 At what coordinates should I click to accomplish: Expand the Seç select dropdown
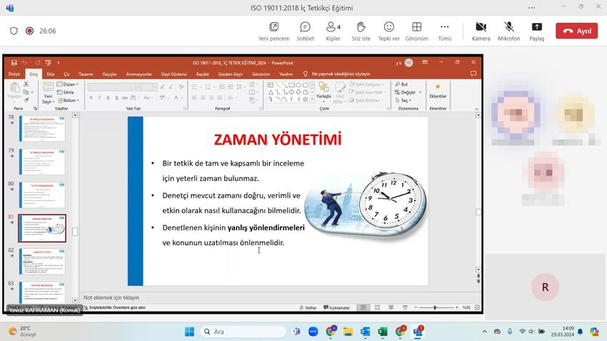coord(403,100)
